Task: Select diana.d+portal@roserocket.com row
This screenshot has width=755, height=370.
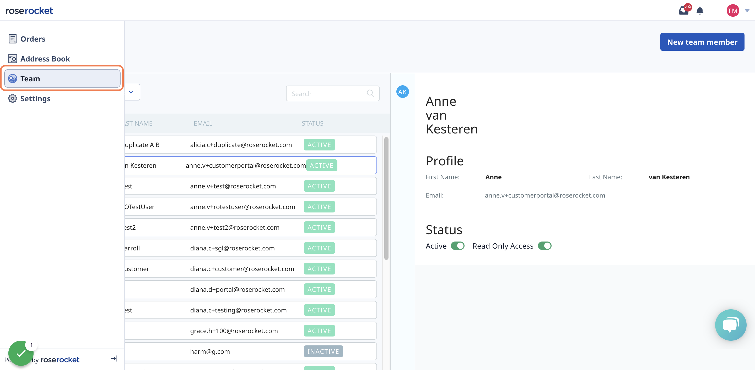Action: [251, 289]
